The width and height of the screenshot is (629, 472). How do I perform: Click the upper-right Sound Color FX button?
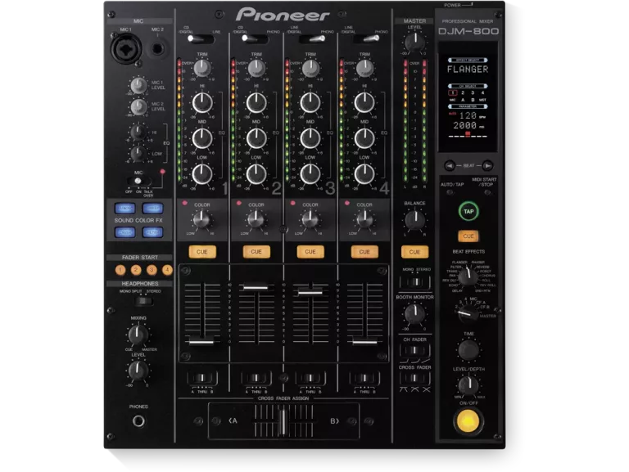click(x=153, y=208)
